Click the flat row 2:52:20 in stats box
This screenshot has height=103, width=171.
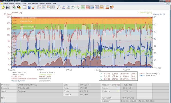118,76
